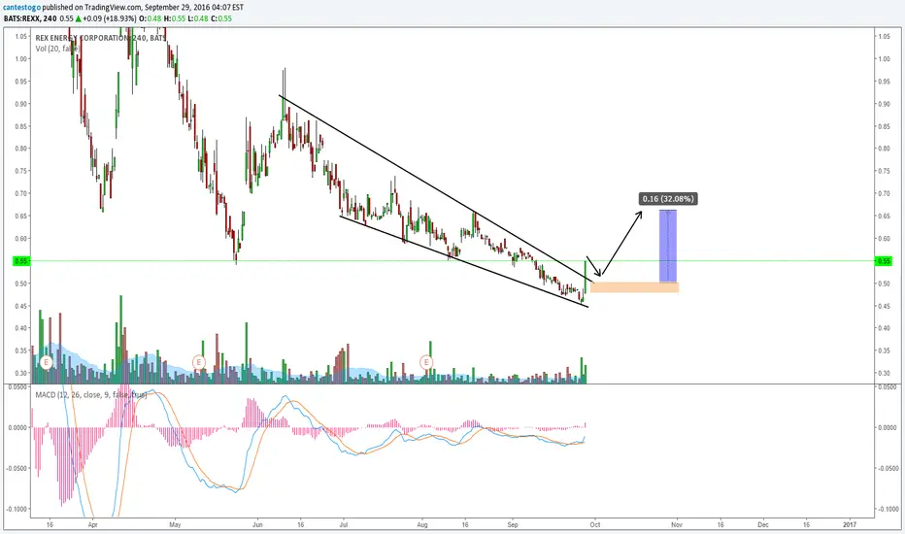Screen dimensions: 905x534
Task: Click the blue price range measurement bar
Action: tap(668, 246)
